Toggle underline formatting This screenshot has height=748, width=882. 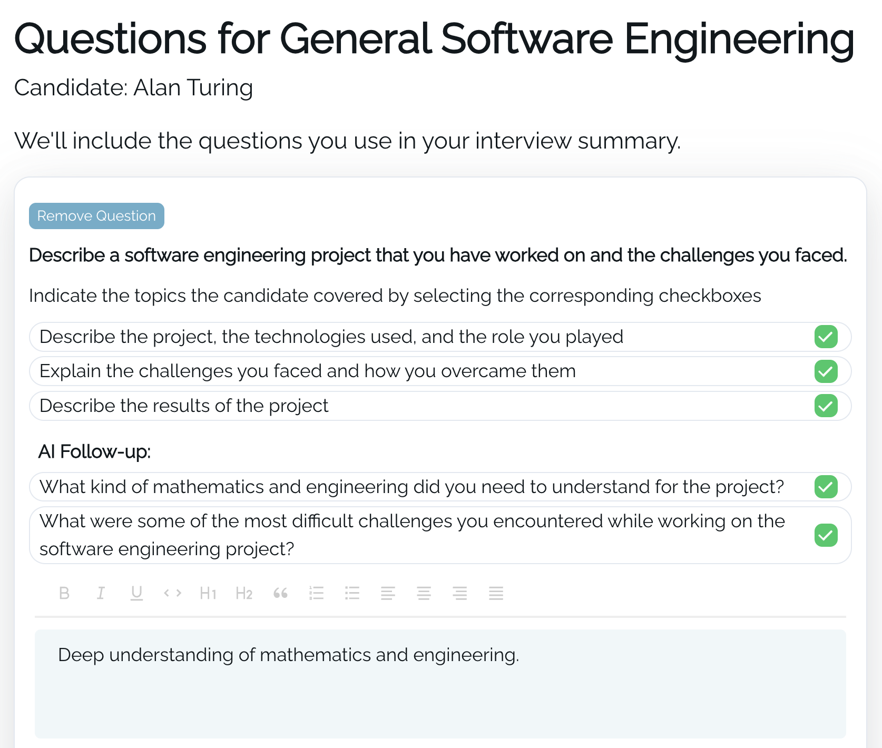tap(136, 593)
